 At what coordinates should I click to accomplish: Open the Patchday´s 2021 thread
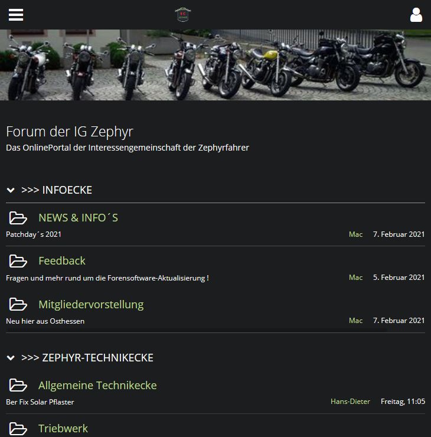[x=34, y=234]
